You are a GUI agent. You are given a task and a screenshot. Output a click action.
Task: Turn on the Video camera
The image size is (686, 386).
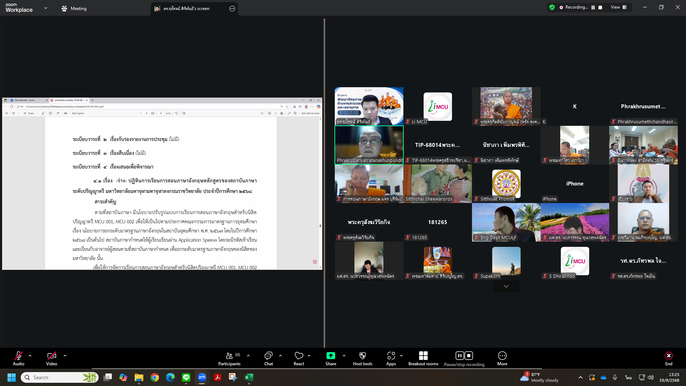pyautogui.click(x=51, y=358)
